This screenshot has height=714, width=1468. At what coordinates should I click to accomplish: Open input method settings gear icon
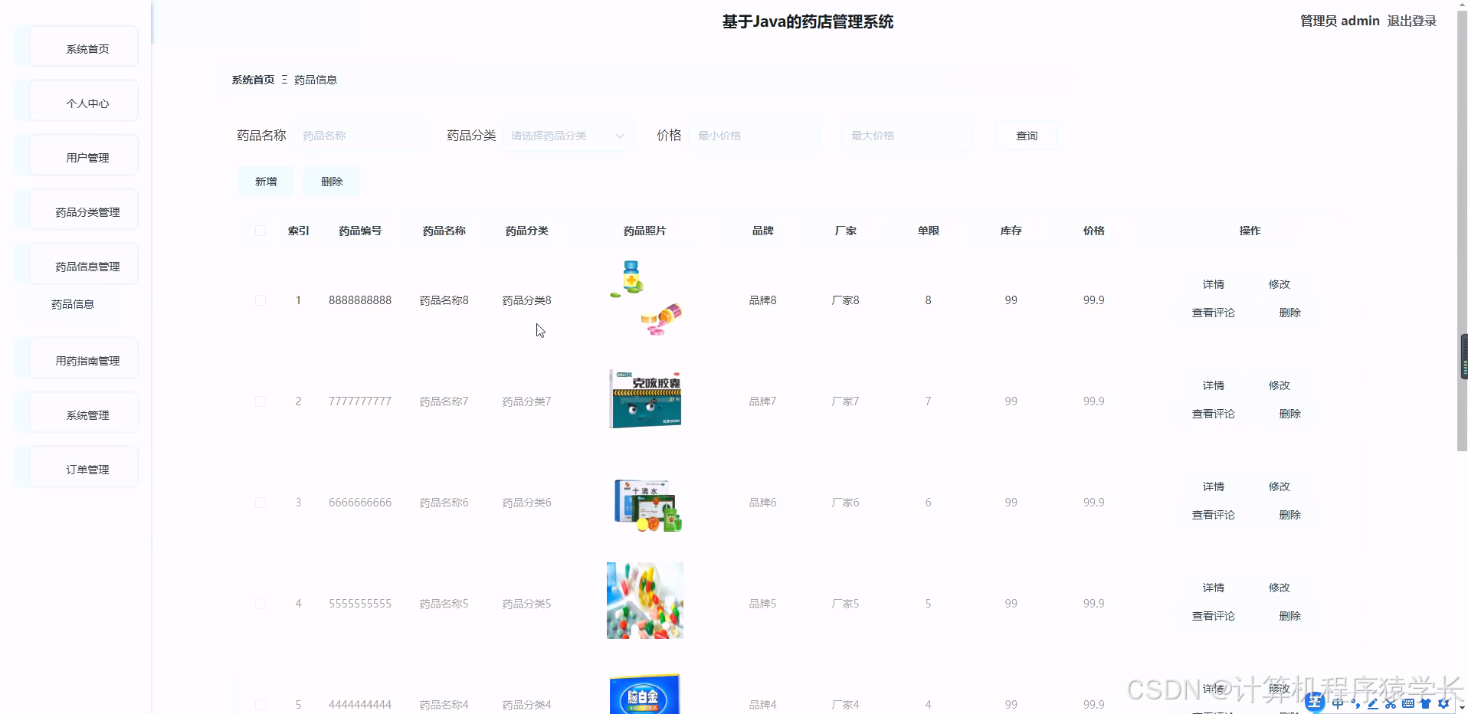[x=1443, y=703]
